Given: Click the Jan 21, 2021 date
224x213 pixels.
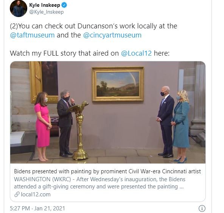Looking at the screenshot, I should click(x=50, y=208).
